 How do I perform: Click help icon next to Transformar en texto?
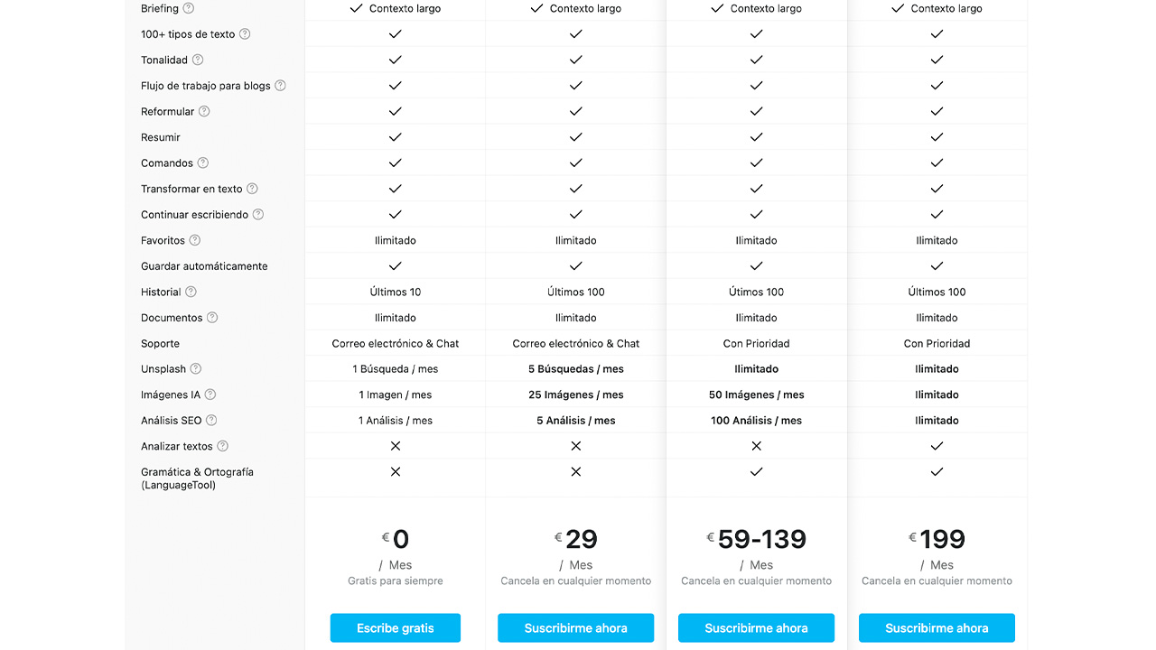[x=253, y=189]
